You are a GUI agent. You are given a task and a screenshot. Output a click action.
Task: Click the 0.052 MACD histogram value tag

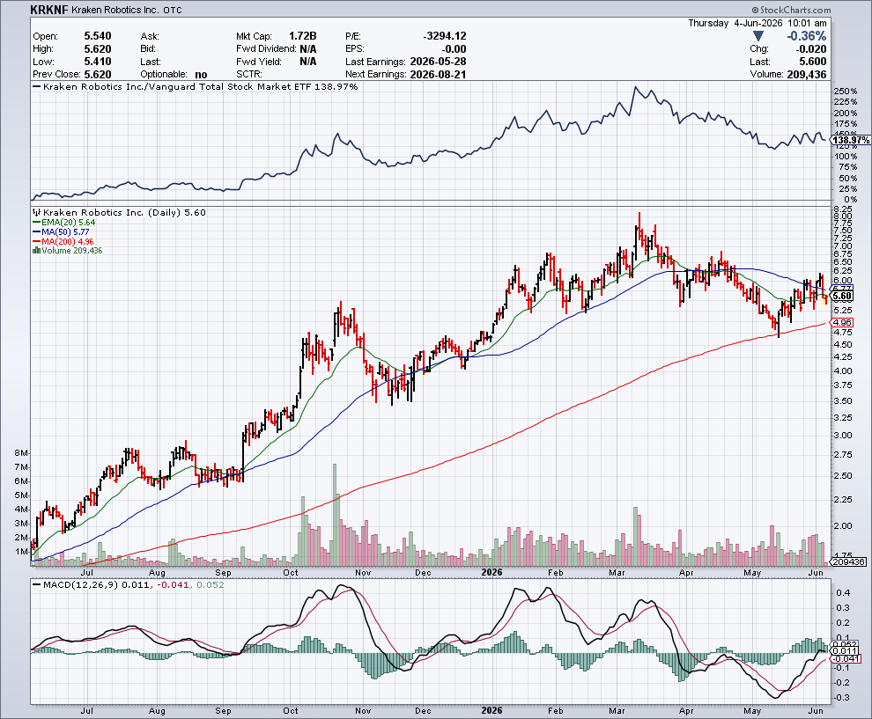tap(844, 642)
